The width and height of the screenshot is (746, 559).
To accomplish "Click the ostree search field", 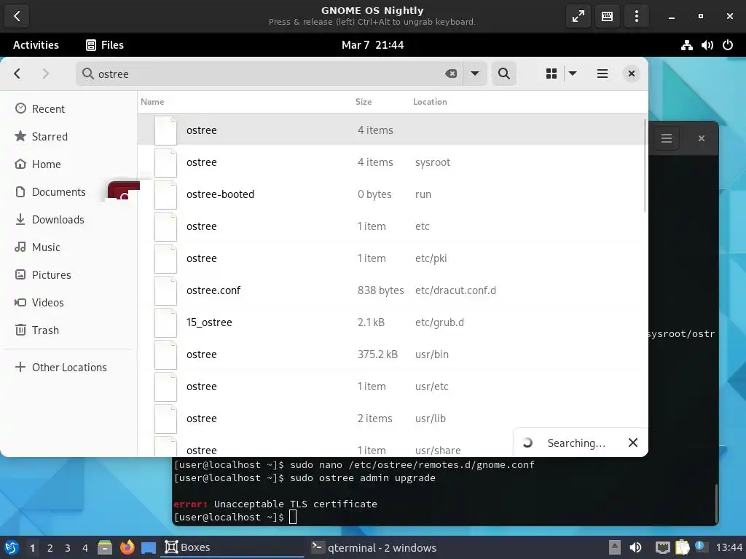I will pyautogui.click(x=269, y=74).
